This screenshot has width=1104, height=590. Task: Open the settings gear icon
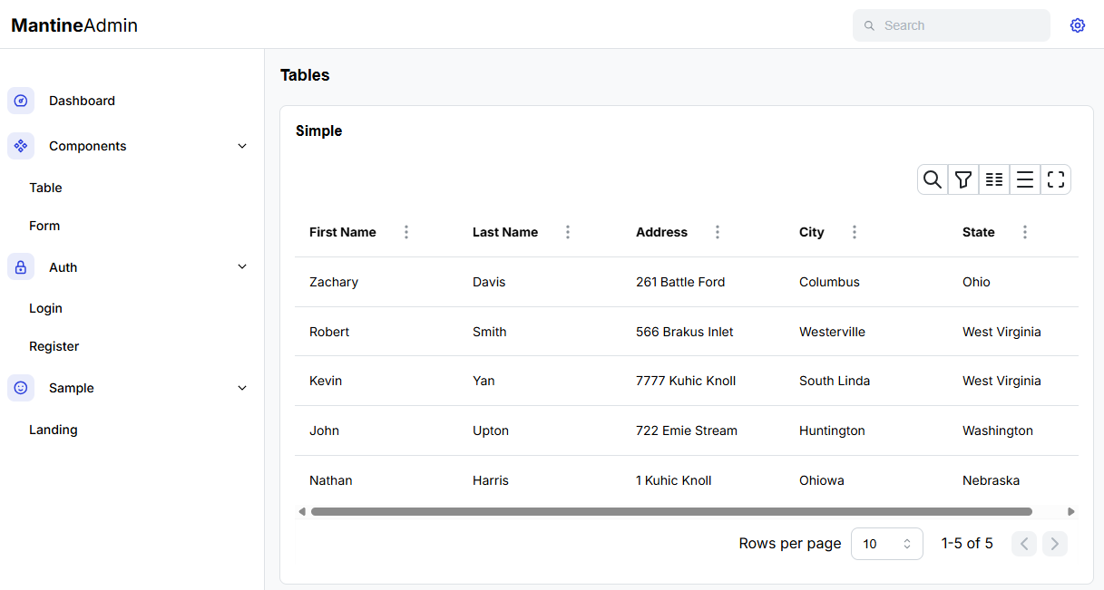pos(1078,25)
